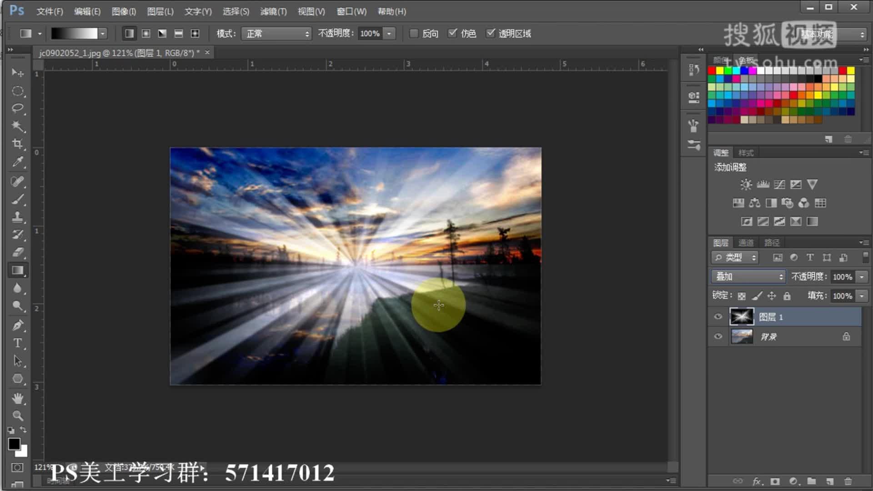Enable the 反向 (Reverse) checkbox

coord(414,34)
